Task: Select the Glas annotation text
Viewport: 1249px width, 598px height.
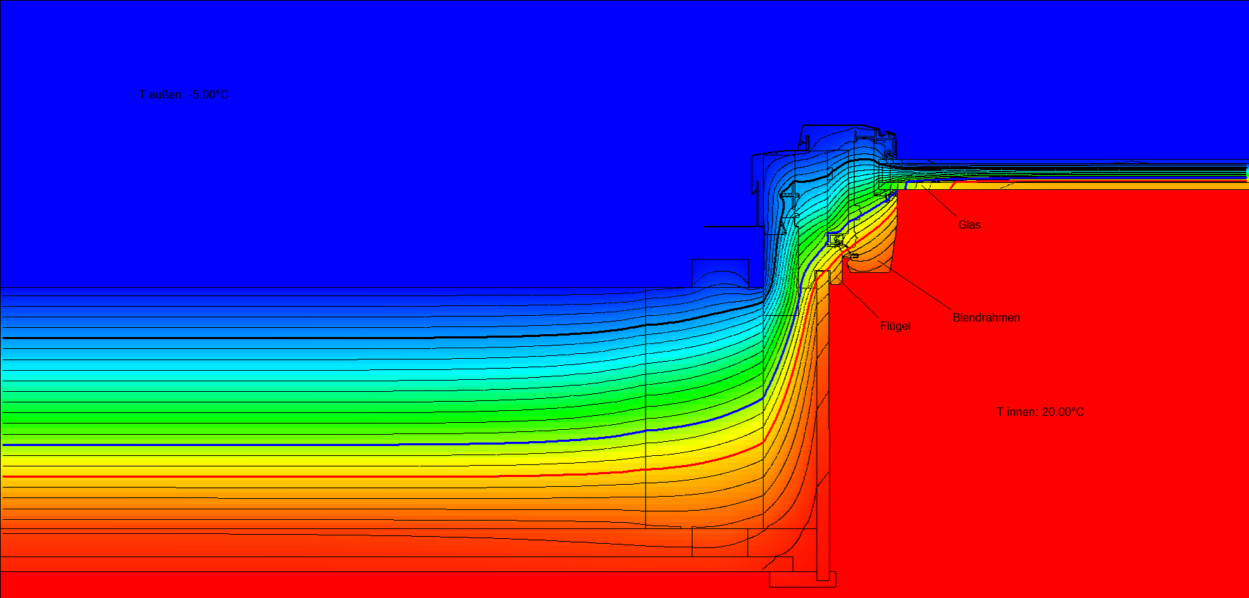Action: (x=969, y=224)
